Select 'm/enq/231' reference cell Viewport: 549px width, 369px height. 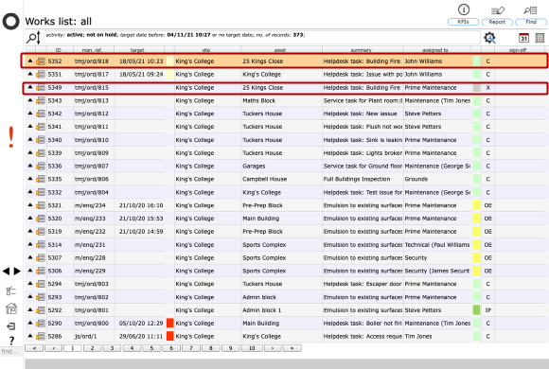click(x=90, y=245)
